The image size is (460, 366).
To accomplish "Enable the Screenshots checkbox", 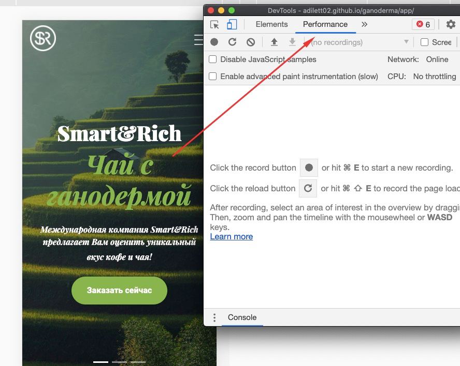I will (x=424, y=42).
